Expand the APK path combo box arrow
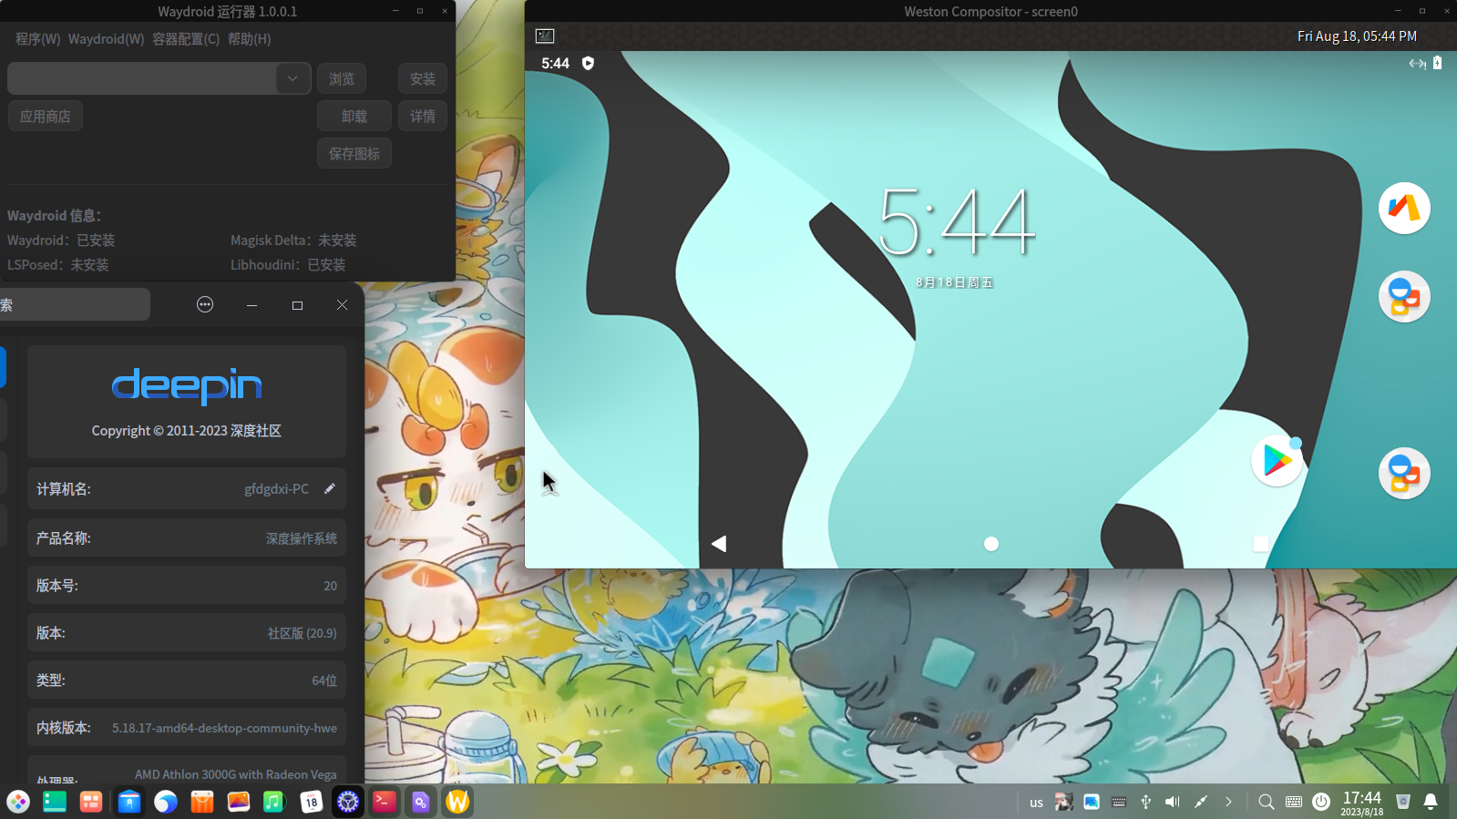Viewport: 1457px width, 819px height. click(x=292, y=78)
